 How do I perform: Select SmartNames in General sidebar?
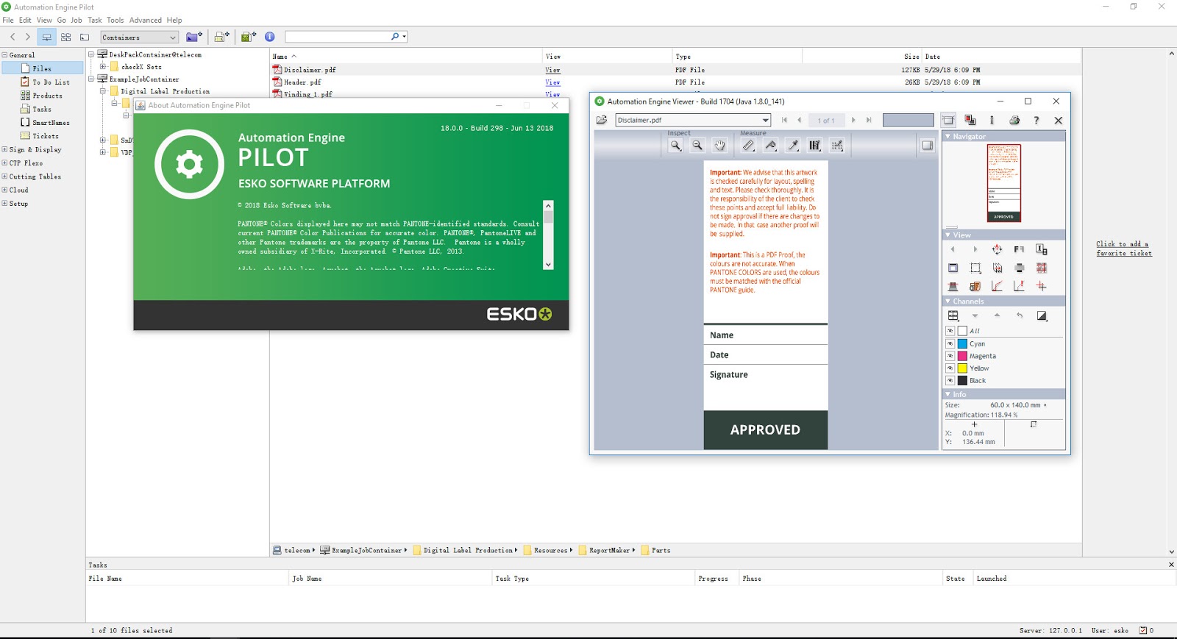46,123
